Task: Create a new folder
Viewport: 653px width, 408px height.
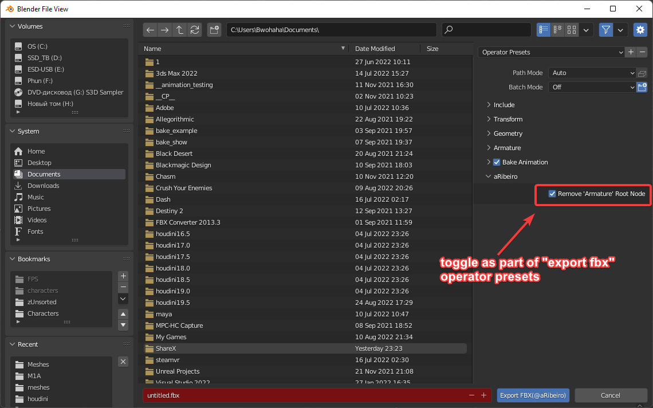Action: (214, 30)
